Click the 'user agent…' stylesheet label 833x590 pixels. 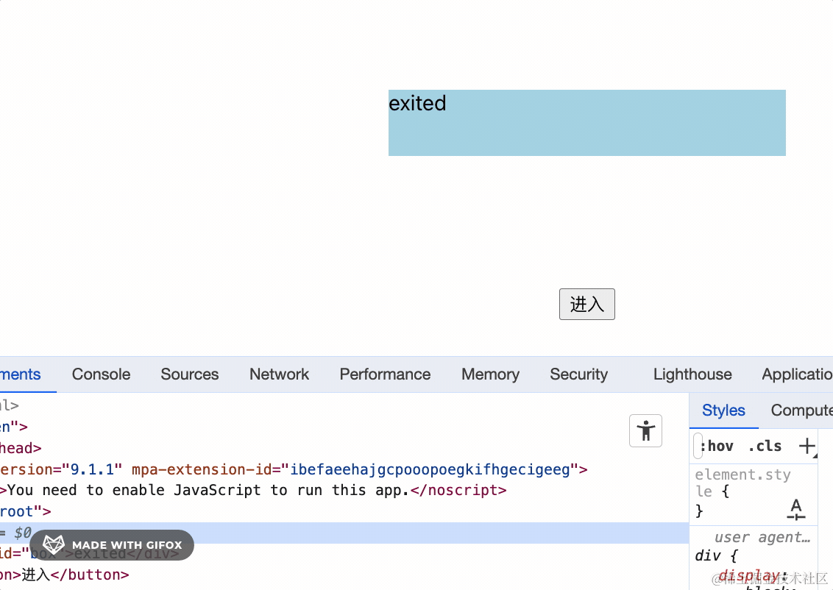pos(762,538)
